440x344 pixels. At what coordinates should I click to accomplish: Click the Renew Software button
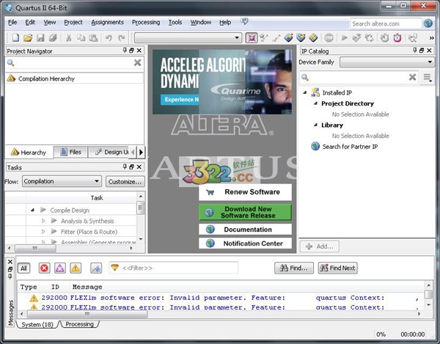245,192
